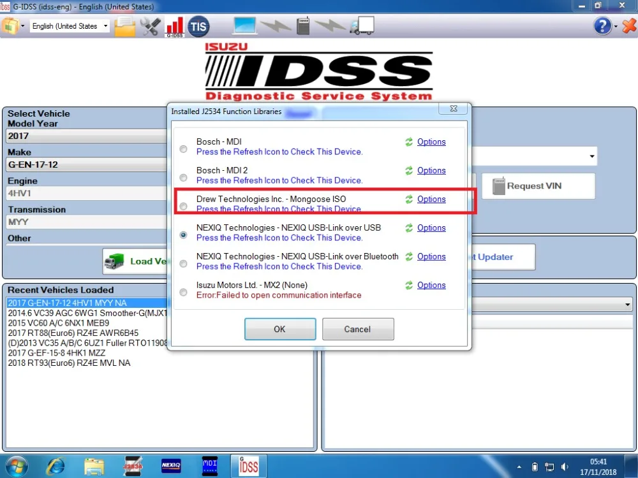This screenshot has height=478, width=638.
Task: Click the network tray icon
Action: click(x=549, y=467)
